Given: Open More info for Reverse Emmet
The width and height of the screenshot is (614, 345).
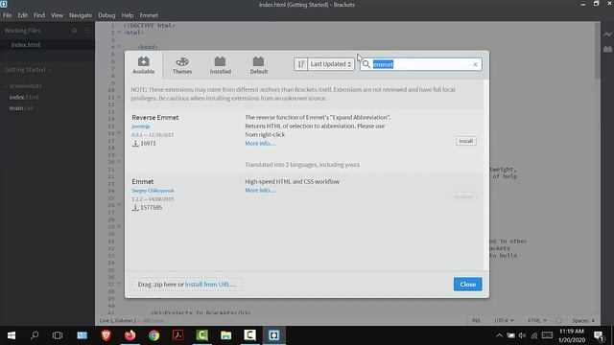Looking at the screenshot, I should [x=260, y=143].
